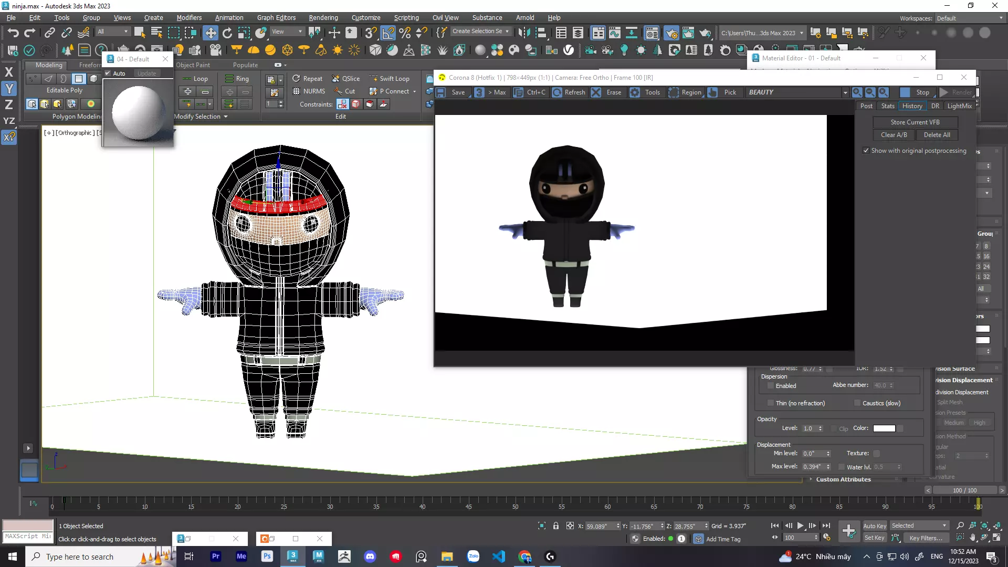Click the Clear A/B button
Viewport: 1008px width, 567px height.
point(894,135)
